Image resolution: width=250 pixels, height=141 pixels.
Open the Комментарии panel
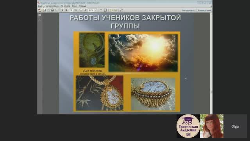coord(204,10)
